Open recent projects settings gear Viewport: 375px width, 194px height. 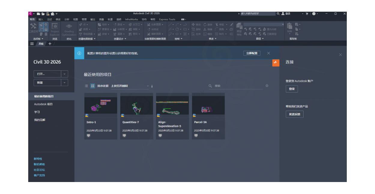267,86
